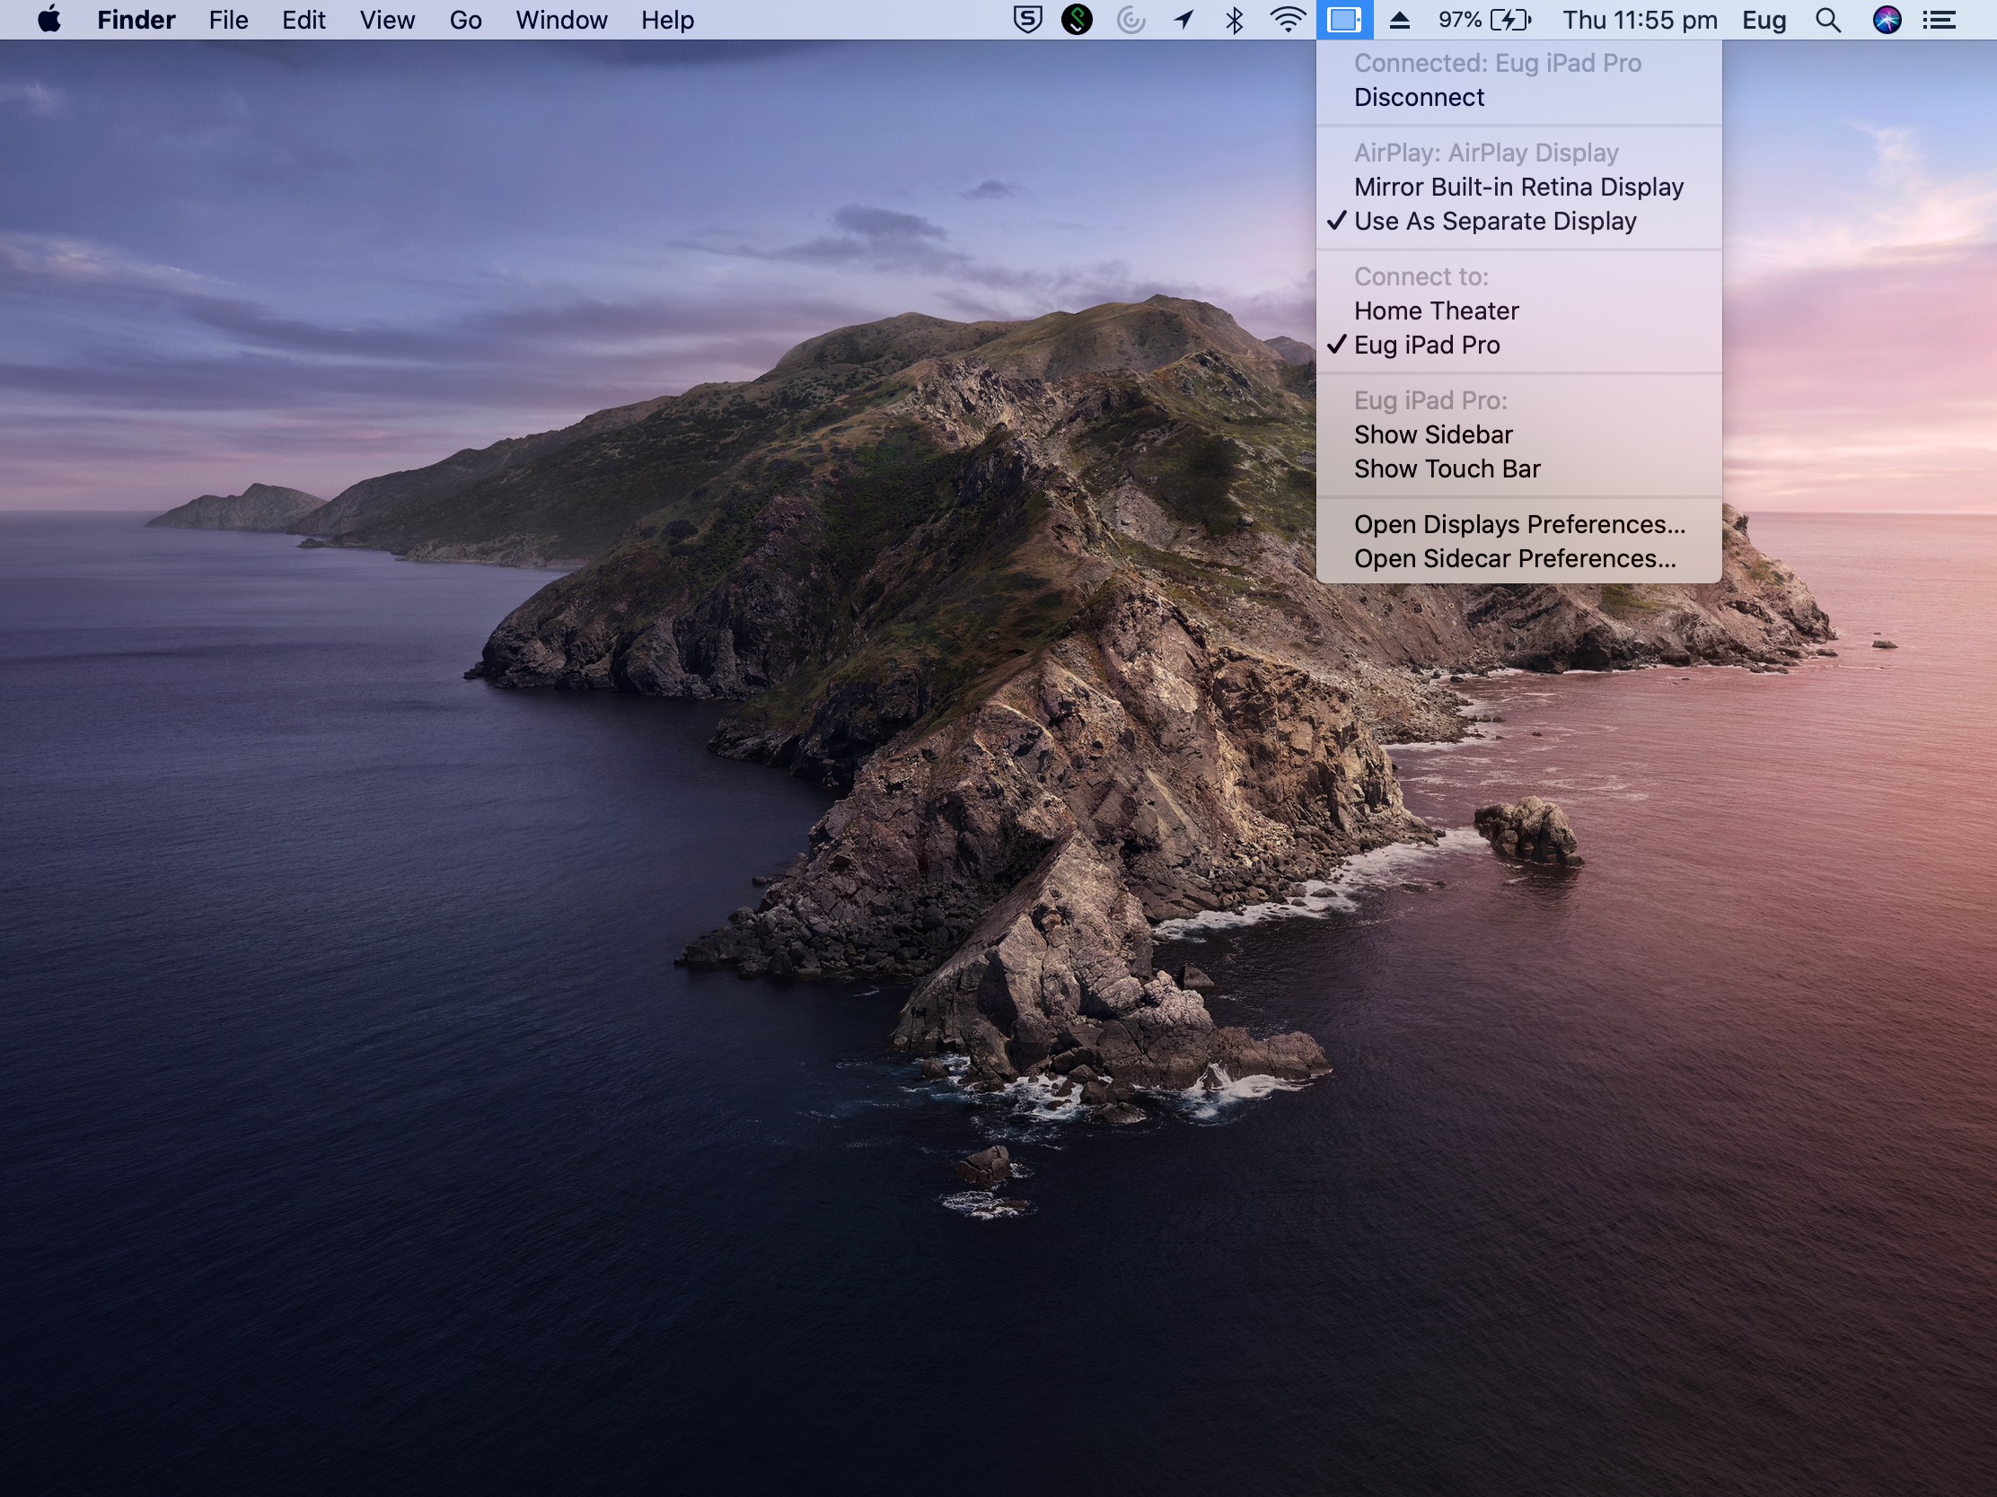Show Sidebar on the iPad
The image size is (1997, 1497).
(x=1518, y=435)
